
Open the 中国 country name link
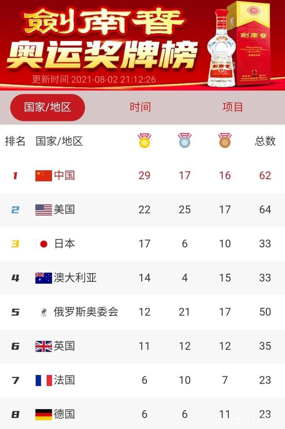(64, 175)
